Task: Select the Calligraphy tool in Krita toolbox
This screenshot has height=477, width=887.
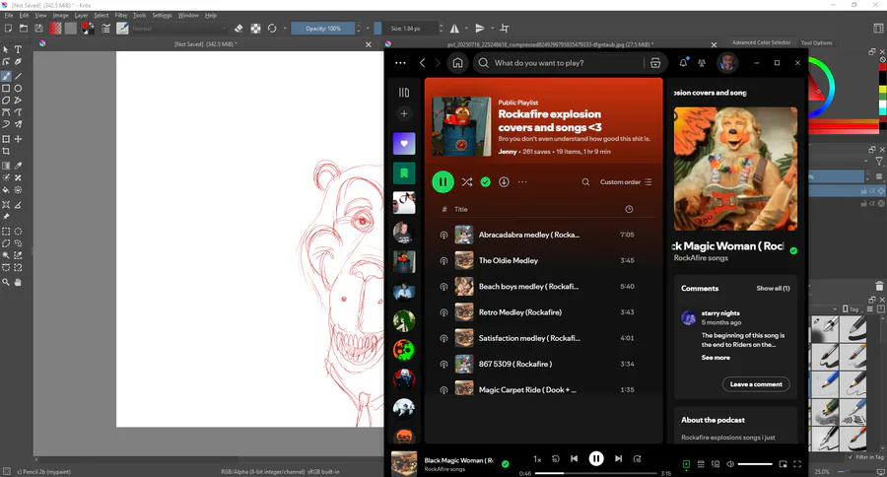Action: (18, 62)
